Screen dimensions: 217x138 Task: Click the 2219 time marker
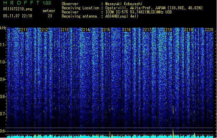(188, 30)
